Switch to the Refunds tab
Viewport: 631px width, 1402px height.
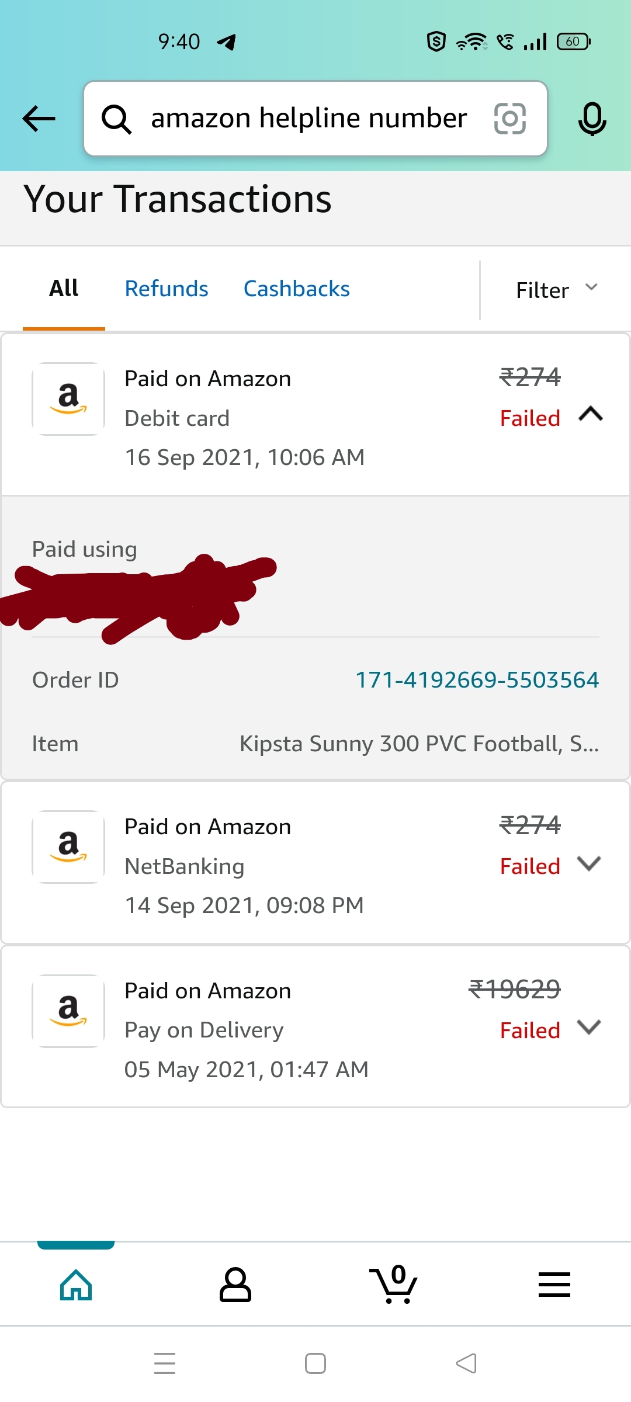[x=167, y=289]
